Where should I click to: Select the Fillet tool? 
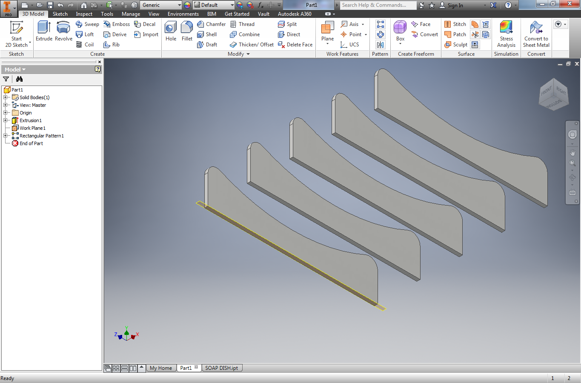(x=187, y=31)
